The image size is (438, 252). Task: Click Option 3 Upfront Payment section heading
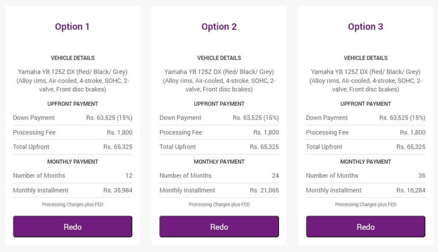click(x=366, y=104)
